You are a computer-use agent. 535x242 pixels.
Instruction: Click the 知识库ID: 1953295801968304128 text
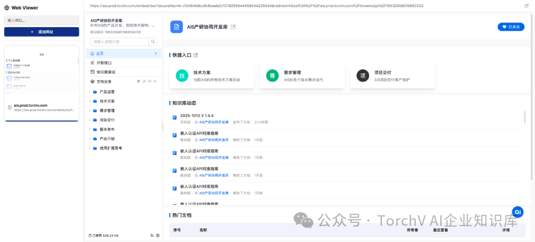click(115, 32)
